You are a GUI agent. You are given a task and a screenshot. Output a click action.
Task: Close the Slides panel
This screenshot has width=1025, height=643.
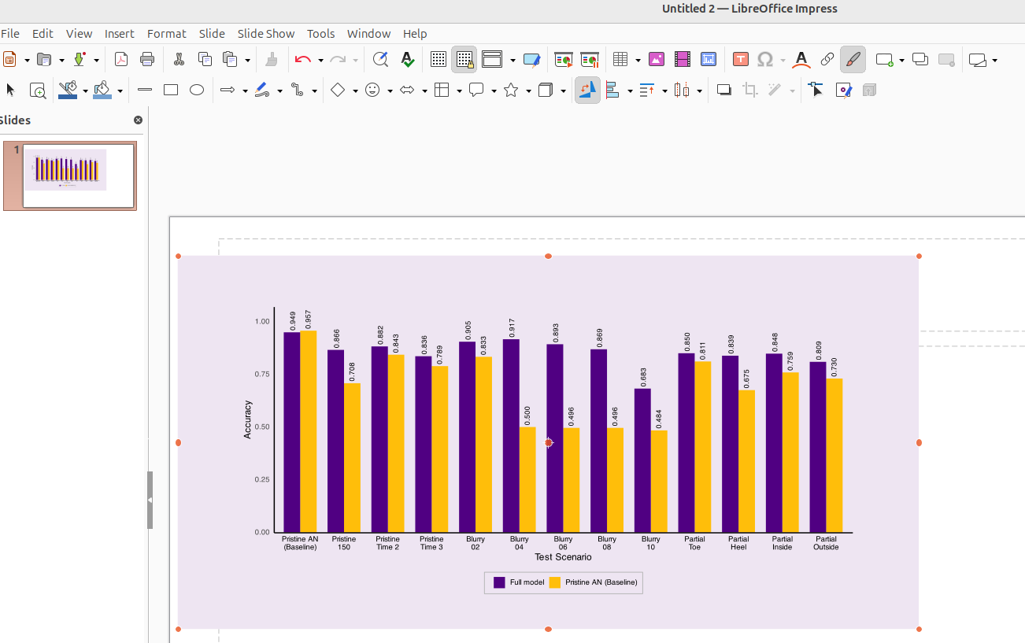tap(139, 120)
